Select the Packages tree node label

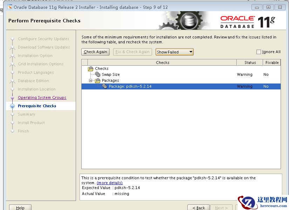click(x=110, y=80)
